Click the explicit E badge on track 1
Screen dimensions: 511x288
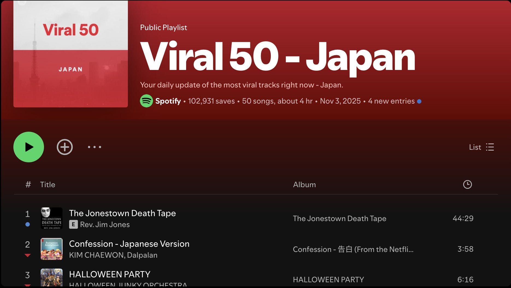click(73, 225)
